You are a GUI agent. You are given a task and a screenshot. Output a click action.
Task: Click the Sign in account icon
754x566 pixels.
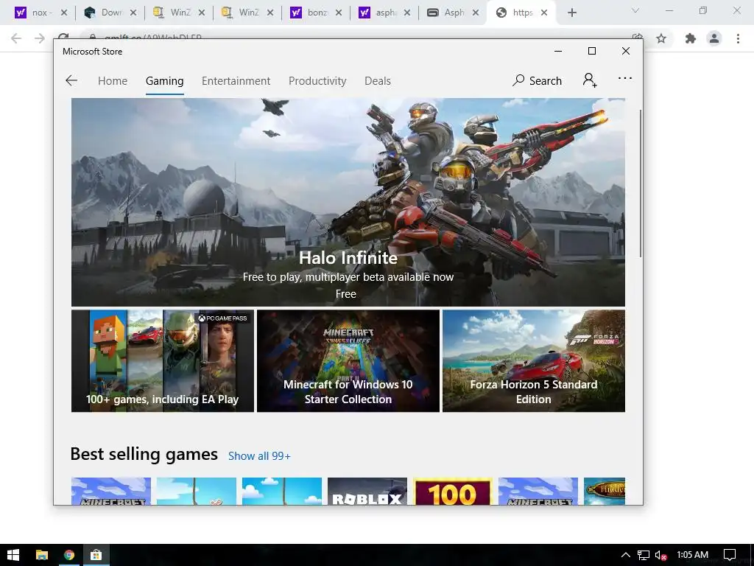(590, 80)
